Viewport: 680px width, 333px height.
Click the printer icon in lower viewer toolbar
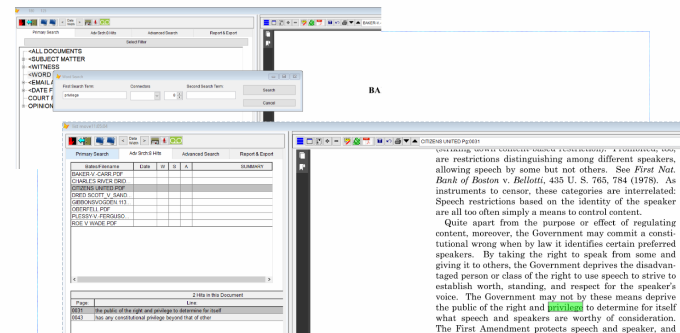pos(398,141)
